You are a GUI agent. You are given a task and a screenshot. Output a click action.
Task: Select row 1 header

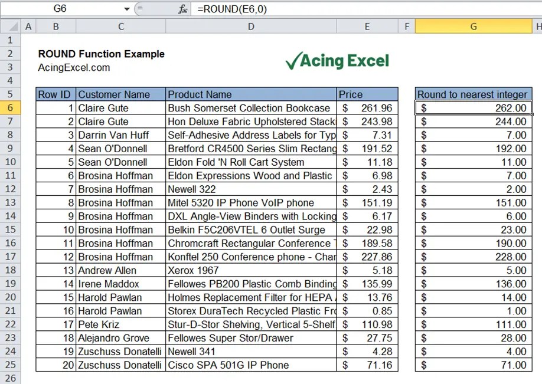[x=11, y=40]
